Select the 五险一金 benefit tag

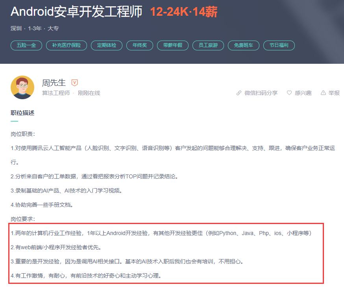(26, 45)
